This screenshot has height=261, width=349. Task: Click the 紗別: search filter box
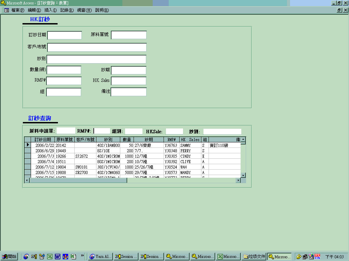222,132
